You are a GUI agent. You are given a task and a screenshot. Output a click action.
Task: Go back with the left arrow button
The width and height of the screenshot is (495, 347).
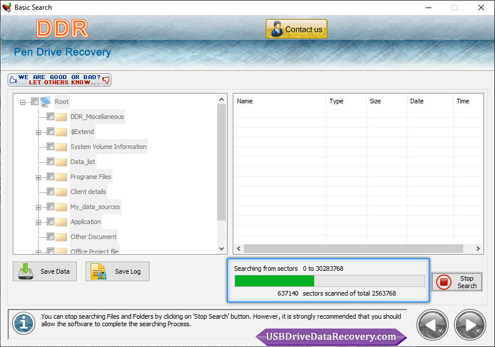pyautogui.click(x=433, y=325)
